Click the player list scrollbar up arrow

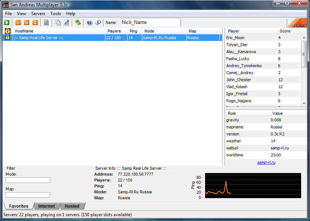[x=304, y=38]
